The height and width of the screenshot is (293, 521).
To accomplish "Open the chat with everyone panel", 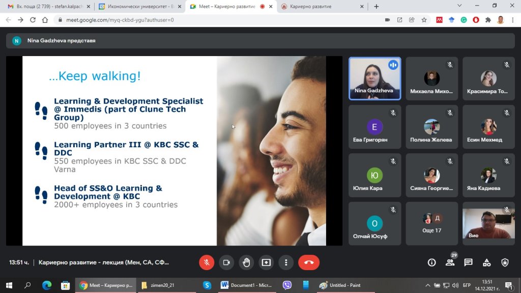I will pos(469,262).
